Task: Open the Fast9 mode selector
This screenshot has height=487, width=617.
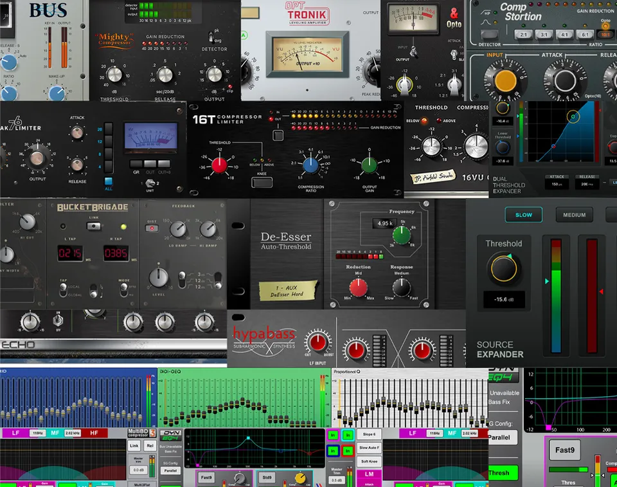Action: click(x=206, y=477)
